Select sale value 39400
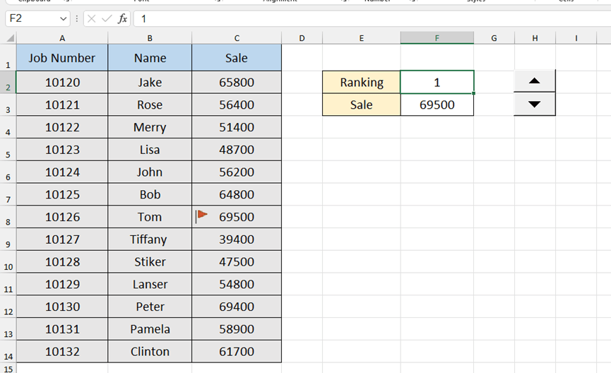Screen dimensions: 611x373 point(237,239)
